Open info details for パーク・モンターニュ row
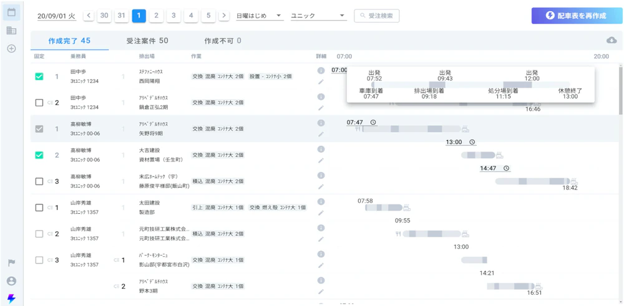The height and width of the screenshot is (306, 624). pyautogui.click(x=321, y=254)
